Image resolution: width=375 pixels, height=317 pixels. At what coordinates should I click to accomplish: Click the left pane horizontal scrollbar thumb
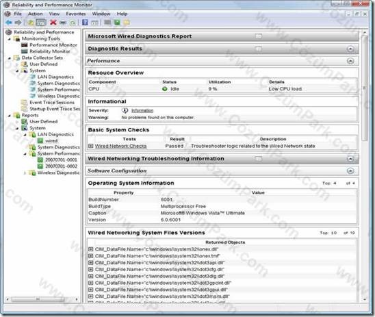click(x=38, y=299)
